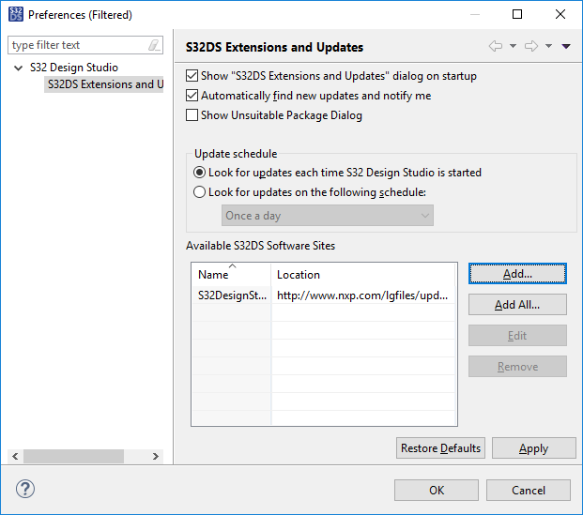This screenshot has height=515, width=583.
Task: Sort sites by the Location column header
Action: [x=363, y=275]
